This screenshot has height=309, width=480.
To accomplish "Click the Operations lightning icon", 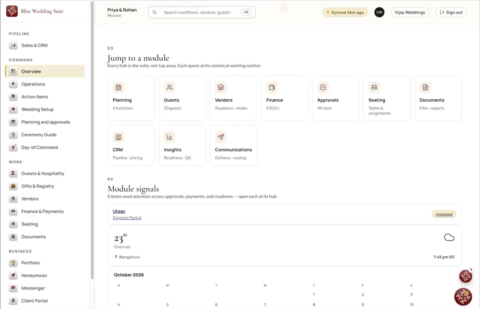I will tap(13, 84).
